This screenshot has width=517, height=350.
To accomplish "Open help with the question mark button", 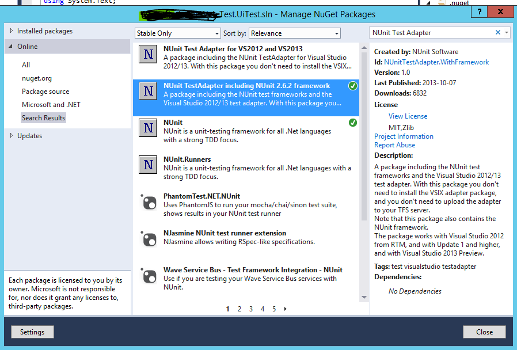I will coord(480,12).
